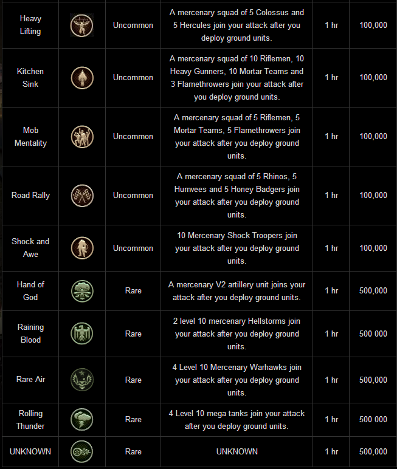Click the Kitchen Sink medal icon

pos(82,77)
